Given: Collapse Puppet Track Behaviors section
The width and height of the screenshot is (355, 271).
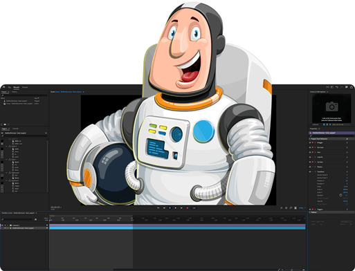Looking at the screenshot, I should tap(310, 139).
